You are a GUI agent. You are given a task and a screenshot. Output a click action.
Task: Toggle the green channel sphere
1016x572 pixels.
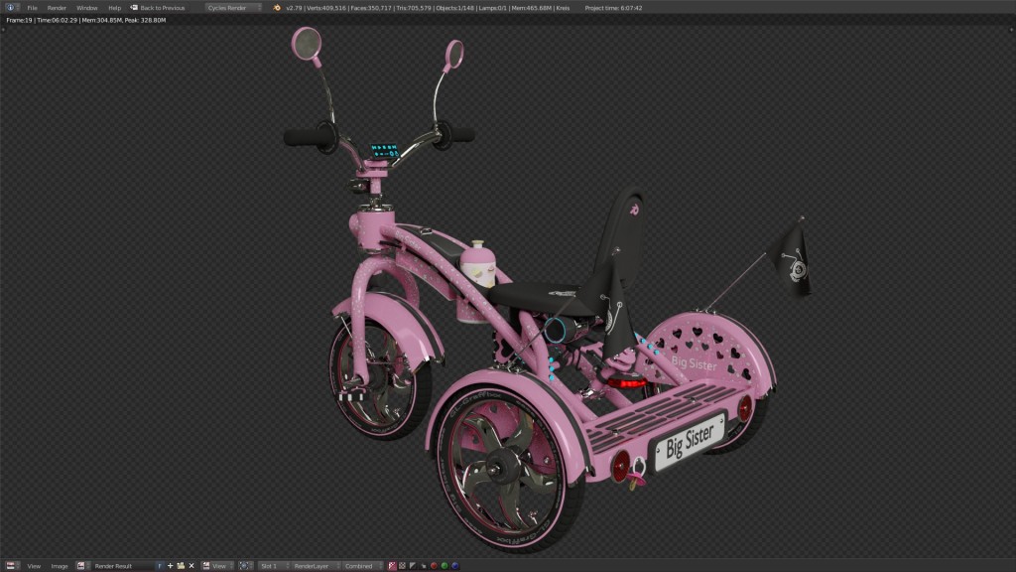[444, 565]
